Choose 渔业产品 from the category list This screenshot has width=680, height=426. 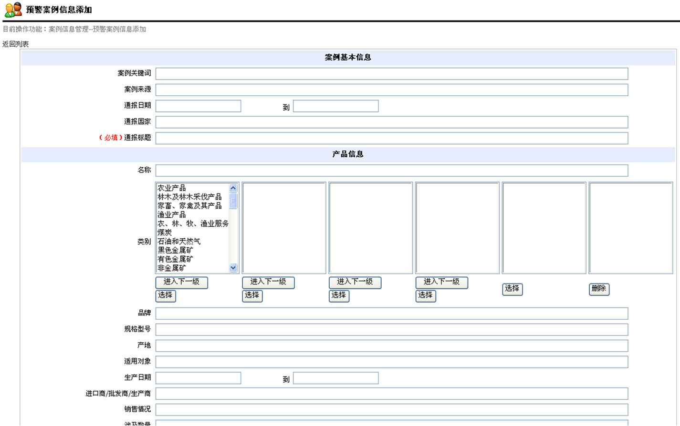tap(172, 215)
